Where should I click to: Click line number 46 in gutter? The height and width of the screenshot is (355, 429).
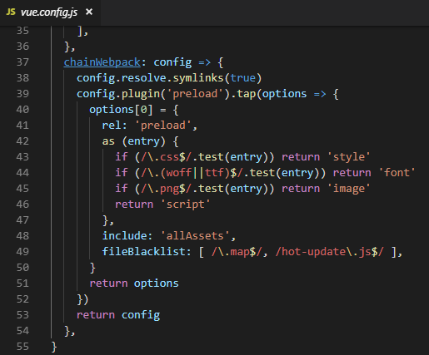[x=22, y=205]
